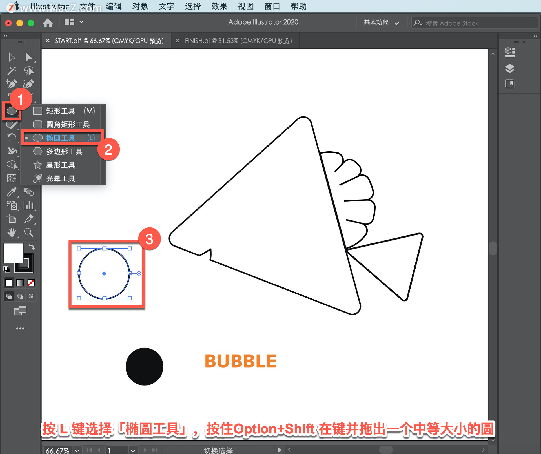Select the Rotate tool
541x454 pixels.
coord(12,138)
